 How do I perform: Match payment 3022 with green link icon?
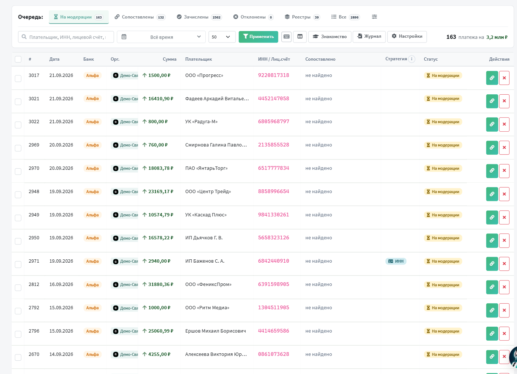click(492, 124)
